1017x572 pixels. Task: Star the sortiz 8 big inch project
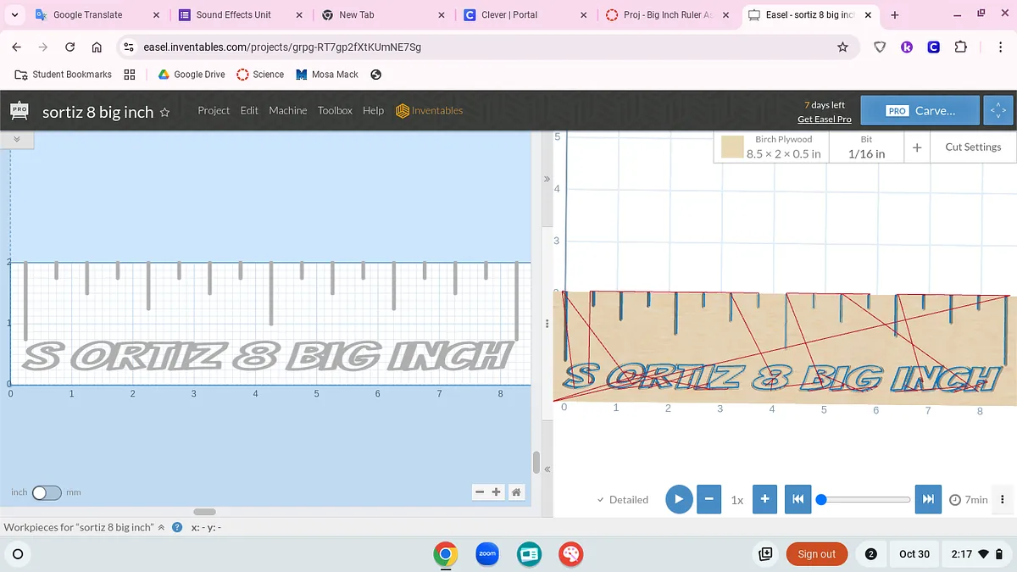pyautogui.click(x=165, y=112)
